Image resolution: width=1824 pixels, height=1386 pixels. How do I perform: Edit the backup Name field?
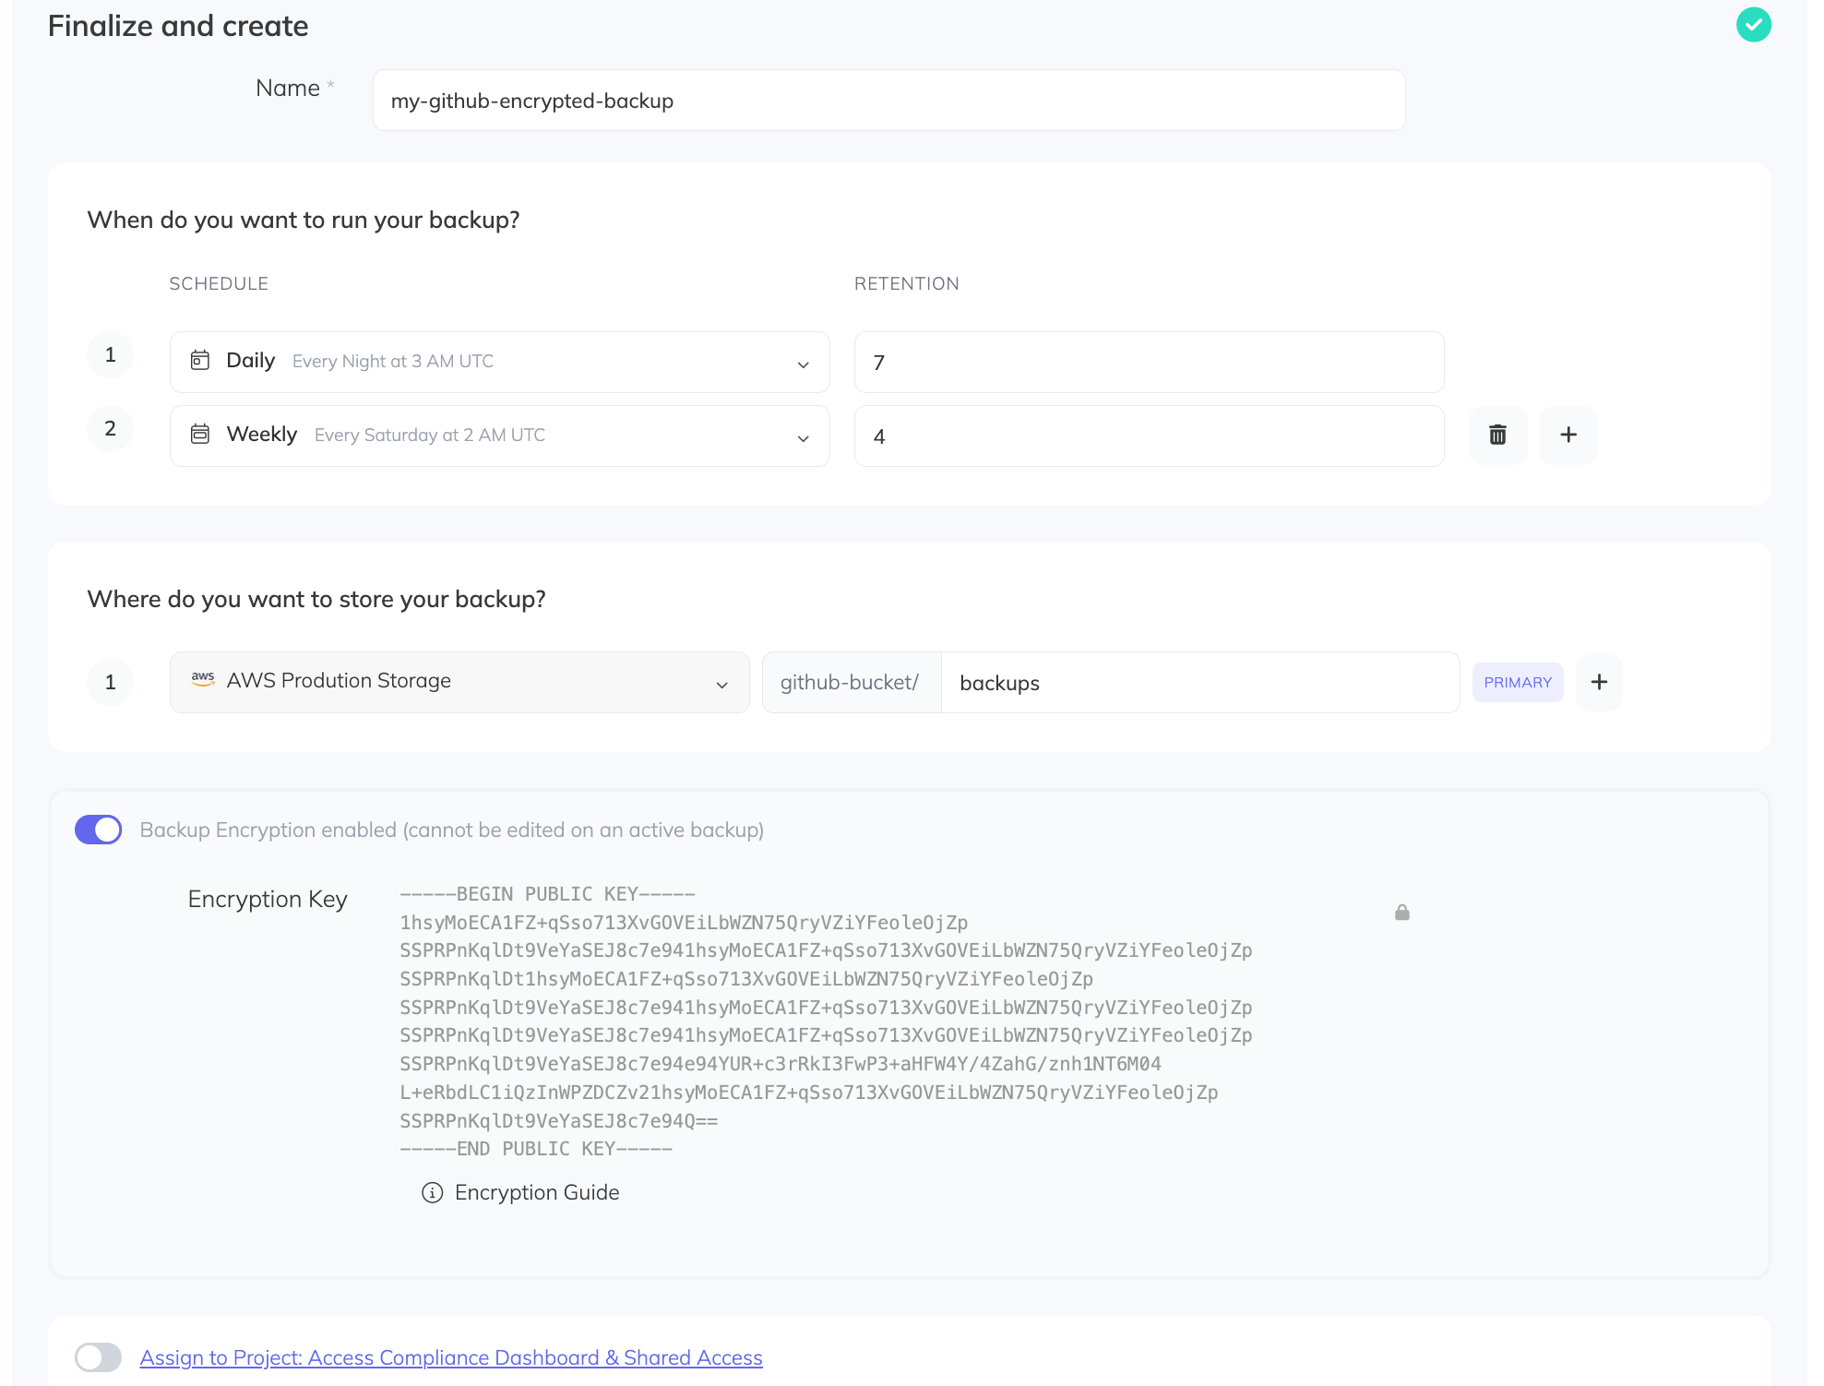click(888, 101)
